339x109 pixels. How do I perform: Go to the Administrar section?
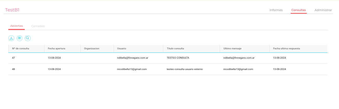tap(323, 10)
